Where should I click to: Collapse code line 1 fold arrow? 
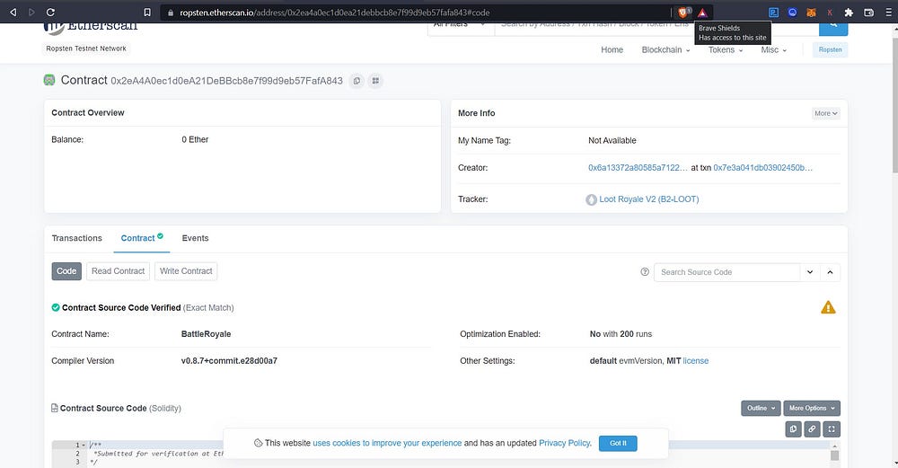pyautogui.click(x=84, y=445)
